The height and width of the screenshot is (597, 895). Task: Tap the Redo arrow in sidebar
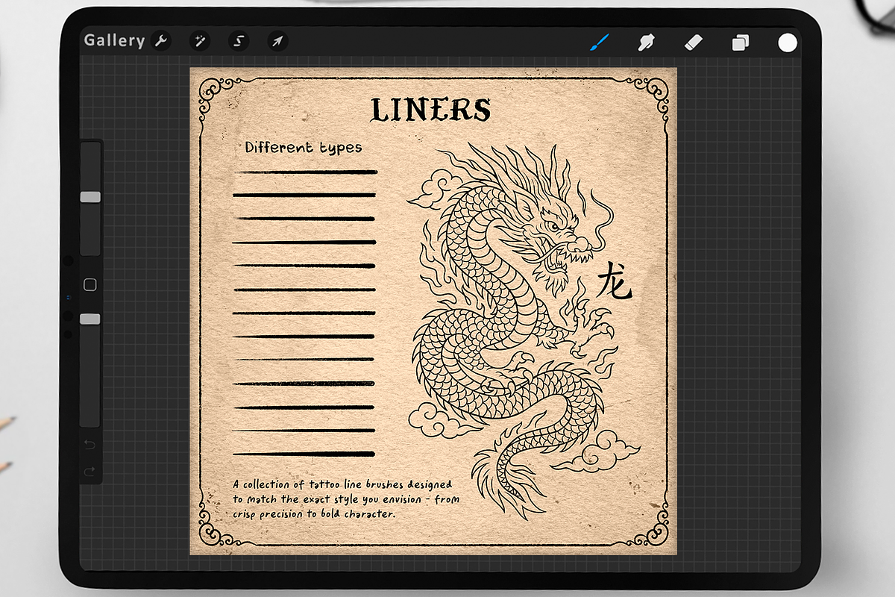coord(90,471)
